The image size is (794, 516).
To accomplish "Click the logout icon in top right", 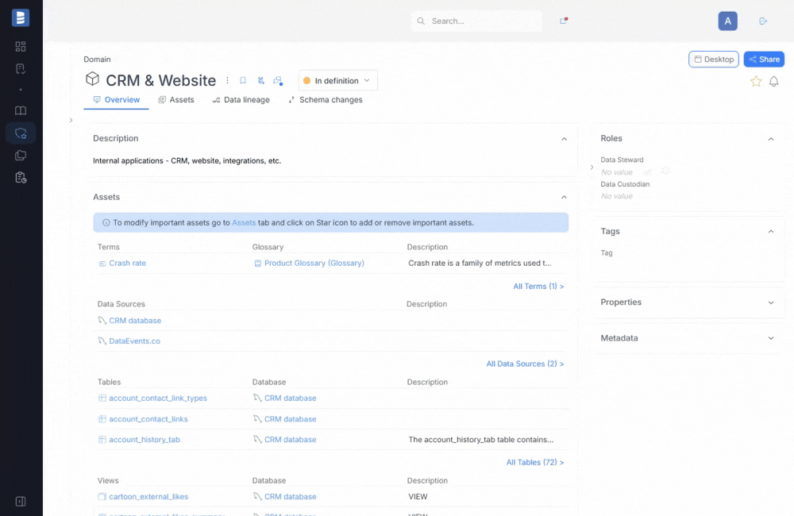I will (763, 21).
